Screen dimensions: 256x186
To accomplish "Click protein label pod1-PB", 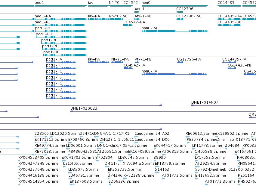I will (54, 77).
